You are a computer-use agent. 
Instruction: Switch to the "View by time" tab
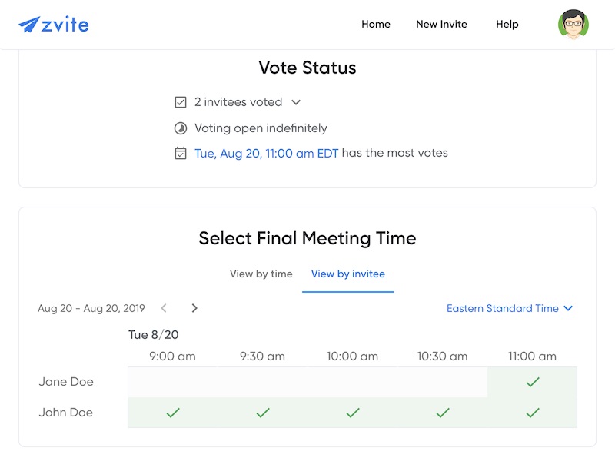point(261,274)
